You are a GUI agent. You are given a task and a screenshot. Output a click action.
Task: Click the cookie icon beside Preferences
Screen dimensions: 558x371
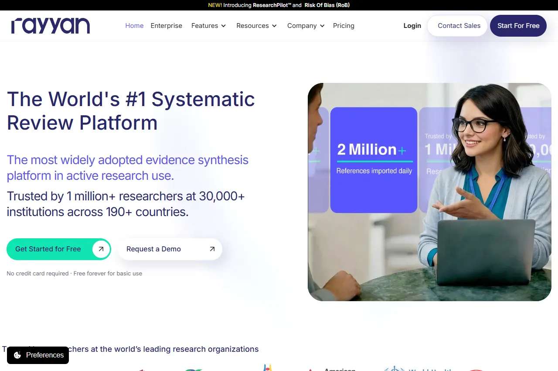pos(17,355)
